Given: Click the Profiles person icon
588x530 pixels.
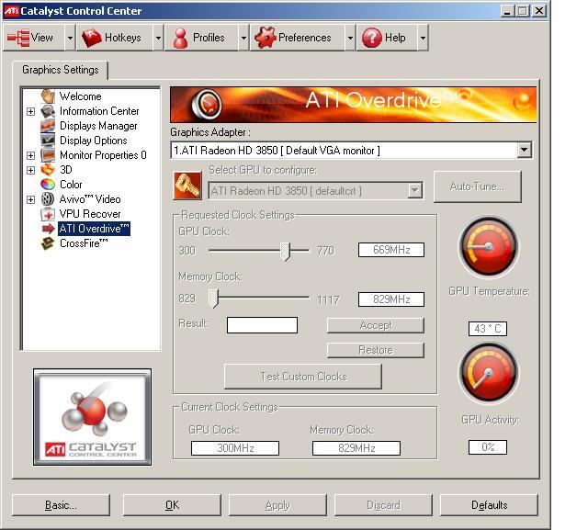Looking at the screenshot, I should [181, 38].
